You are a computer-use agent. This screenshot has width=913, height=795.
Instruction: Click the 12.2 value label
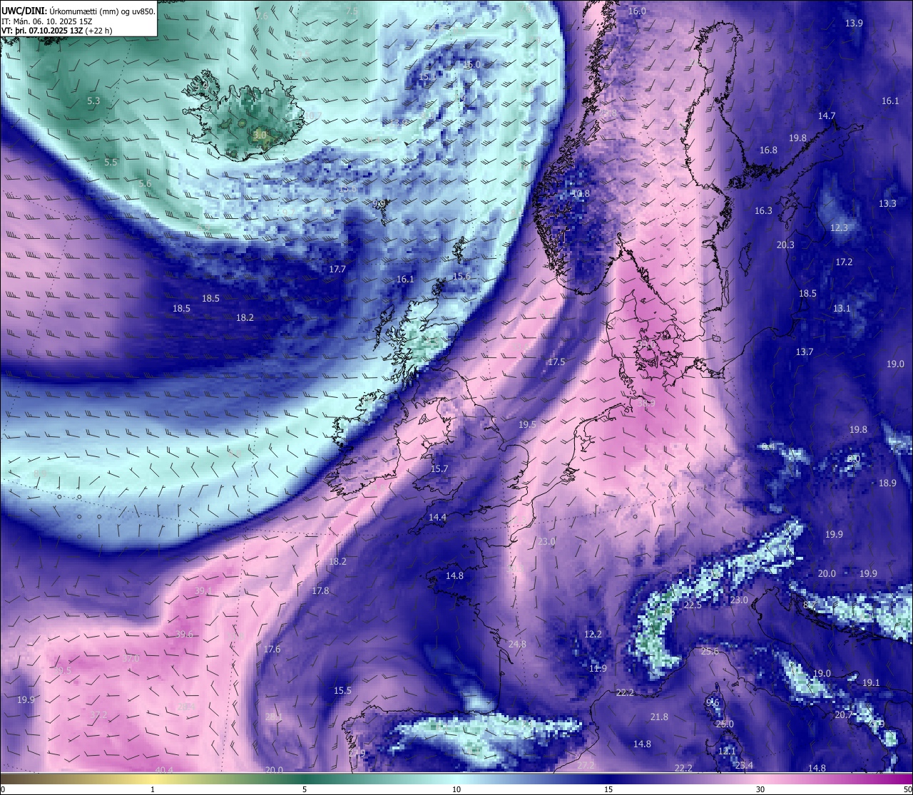point(593,634)
